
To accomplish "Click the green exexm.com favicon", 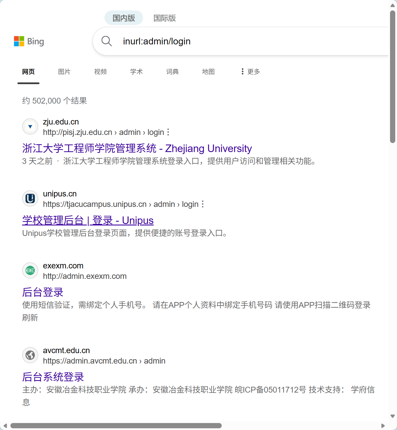I will (30, 270).
